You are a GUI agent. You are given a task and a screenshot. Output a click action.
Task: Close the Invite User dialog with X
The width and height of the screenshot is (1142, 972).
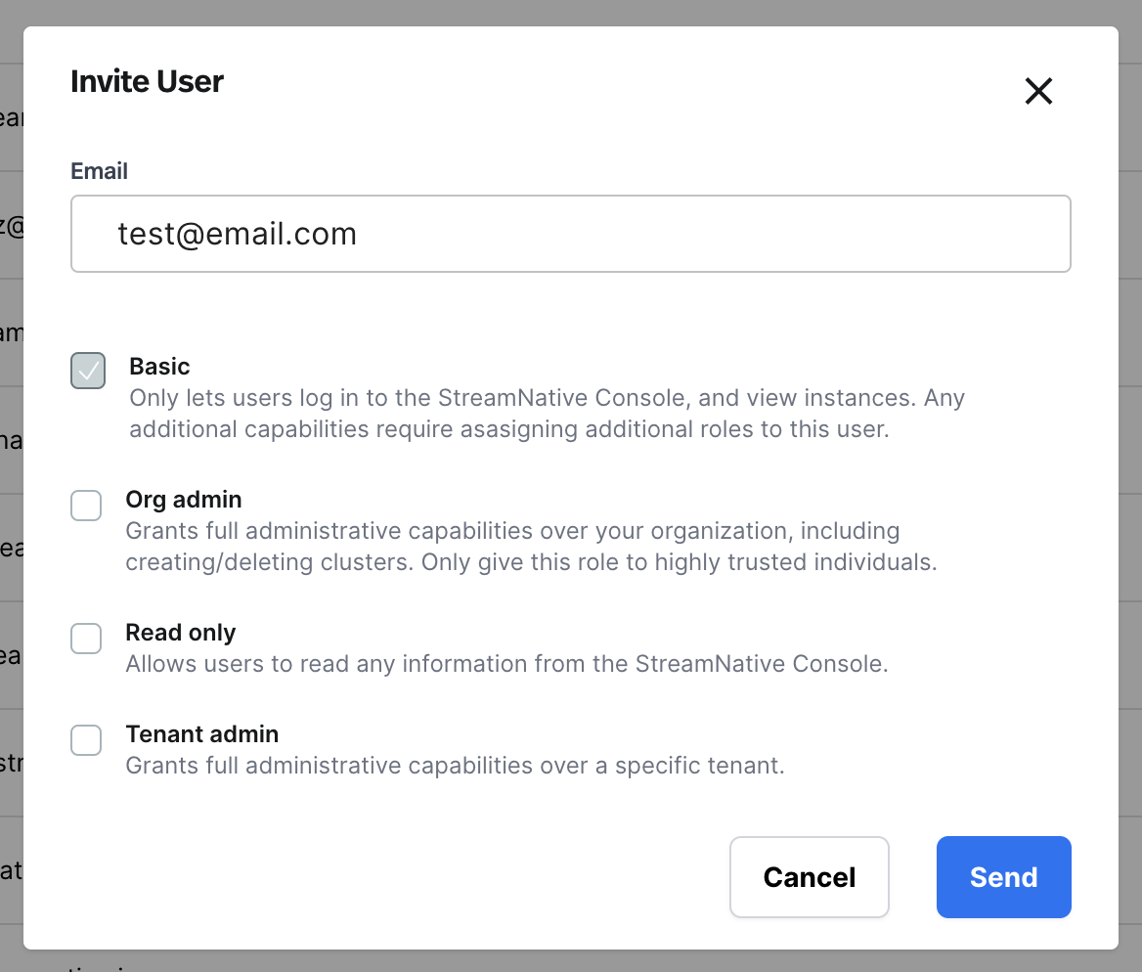[1037, 91]
